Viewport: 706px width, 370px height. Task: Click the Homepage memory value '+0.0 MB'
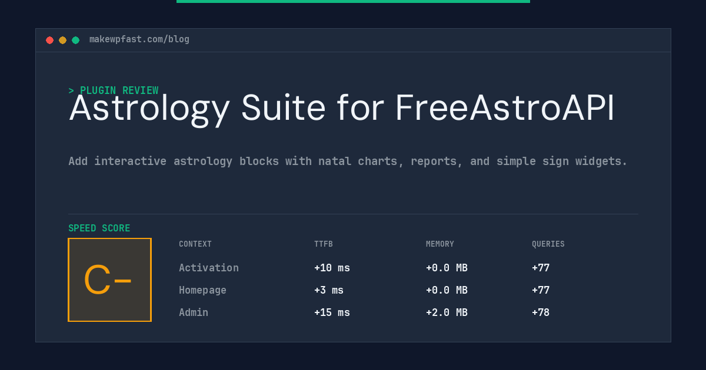(x=447, y=290)
